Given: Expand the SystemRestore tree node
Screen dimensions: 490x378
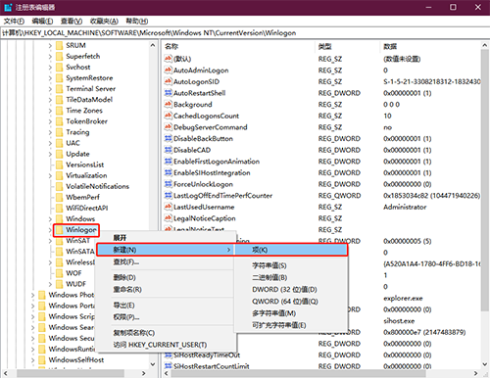Looking at the screenshot, I should tap(50, 78).
